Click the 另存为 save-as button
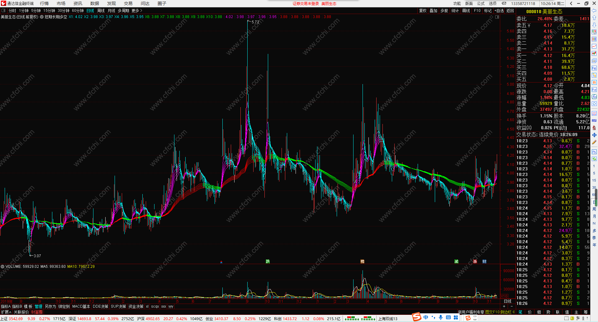 tap(50, 307)
